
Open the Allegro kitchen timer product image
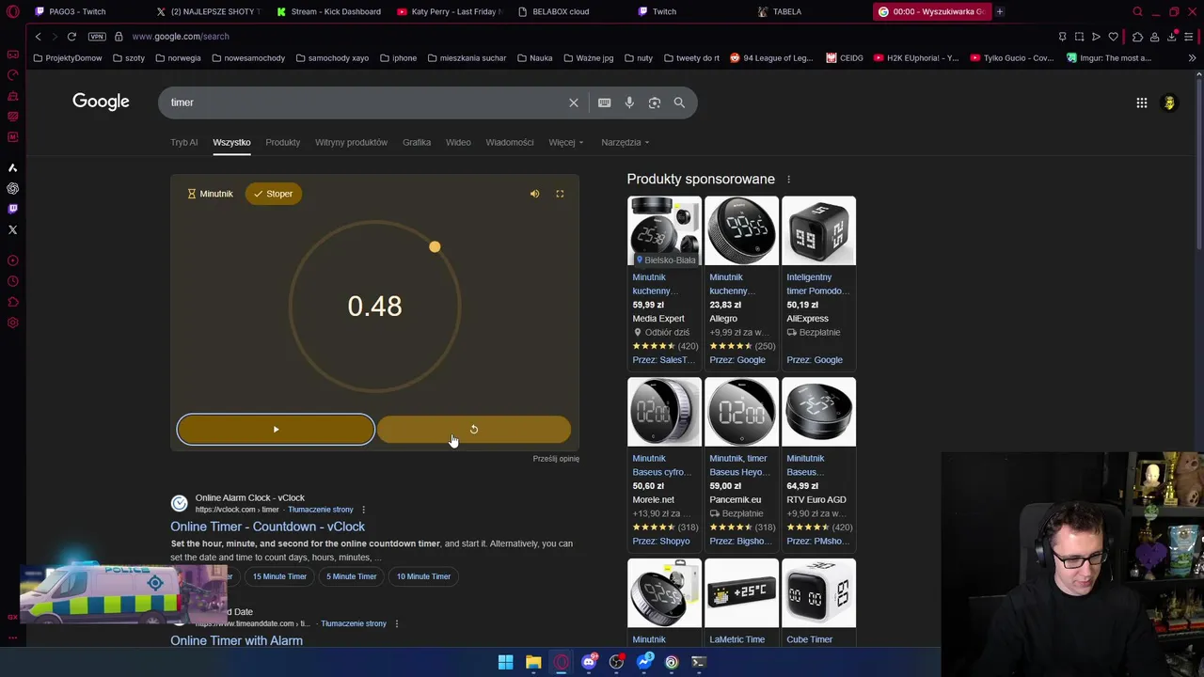click(x=741, y=231)
